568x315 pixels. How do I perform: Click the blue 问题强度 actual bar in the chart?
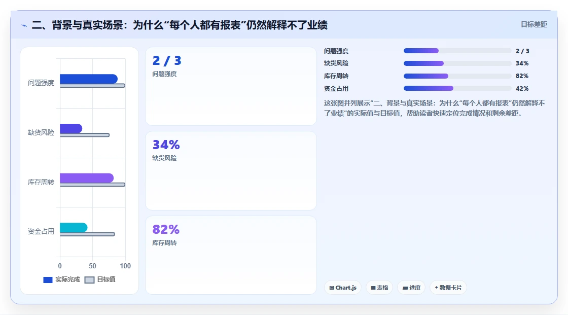click(89, 79)
